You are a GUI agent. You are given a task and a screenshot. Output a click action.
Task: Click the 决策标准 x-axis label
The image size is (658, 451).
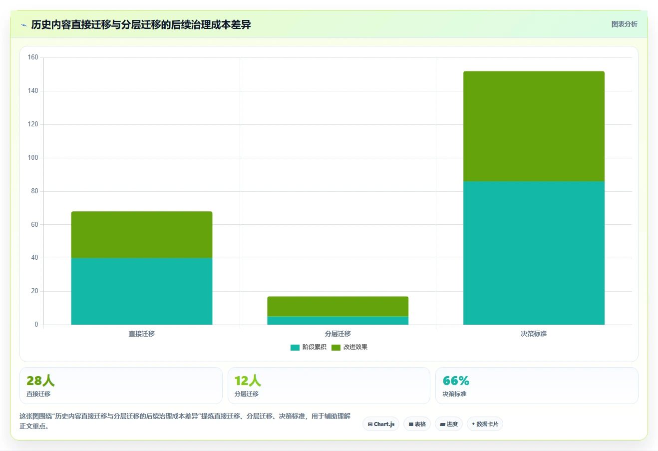click(x=534, y=334)
